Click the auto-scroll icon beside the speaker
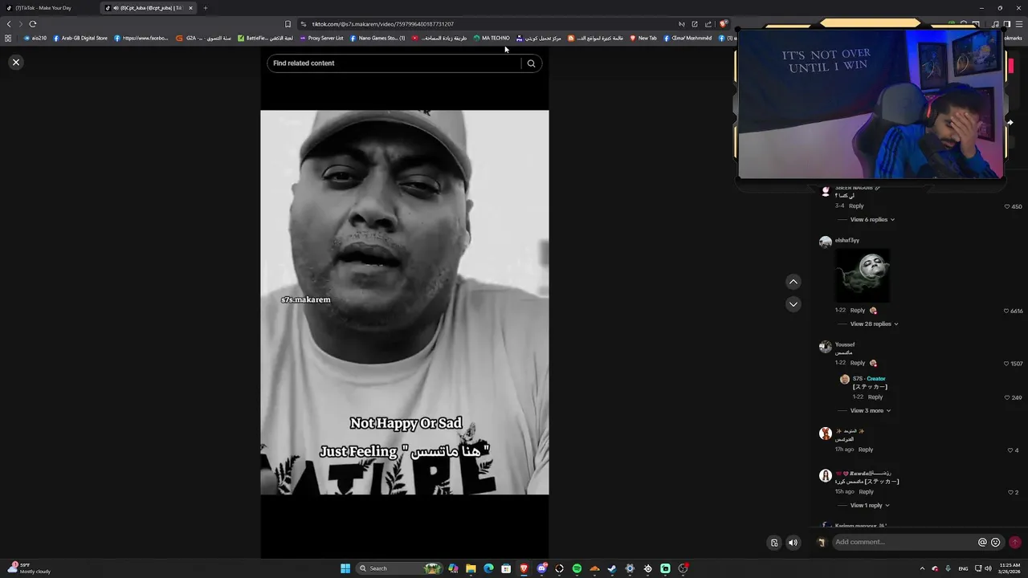This screenshot has height=578, width=1028. coord(774,543)
